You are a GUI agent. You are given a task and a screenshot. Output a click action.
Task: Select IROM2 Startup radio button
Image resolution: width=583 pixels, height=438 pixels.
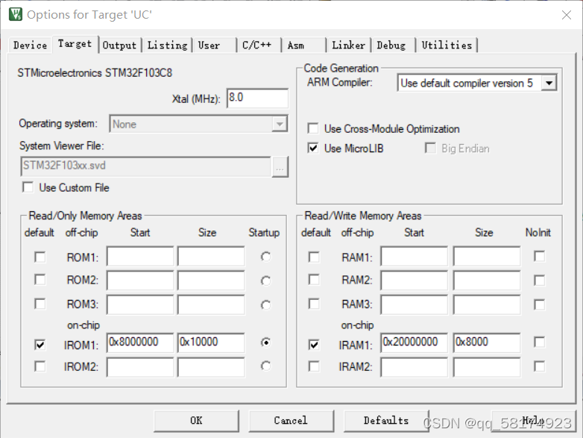265,366
